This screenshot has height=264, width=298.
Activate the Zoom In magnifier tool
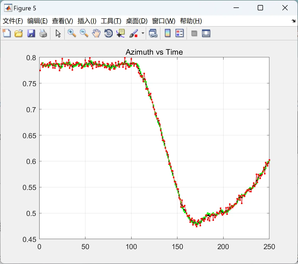point(72,33)
